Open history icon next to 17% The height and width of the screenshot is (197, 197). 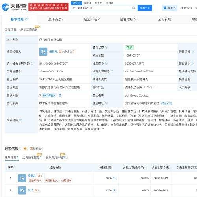click(114, 190)
